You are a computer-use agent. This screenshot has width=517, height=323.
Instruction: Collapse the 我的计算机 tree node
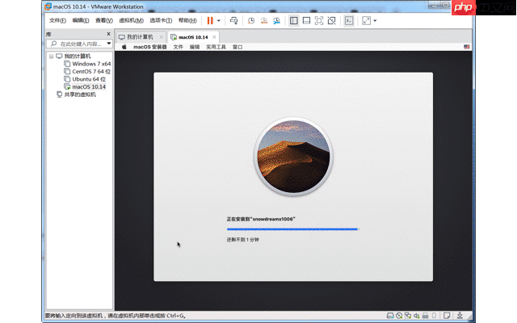52,57
